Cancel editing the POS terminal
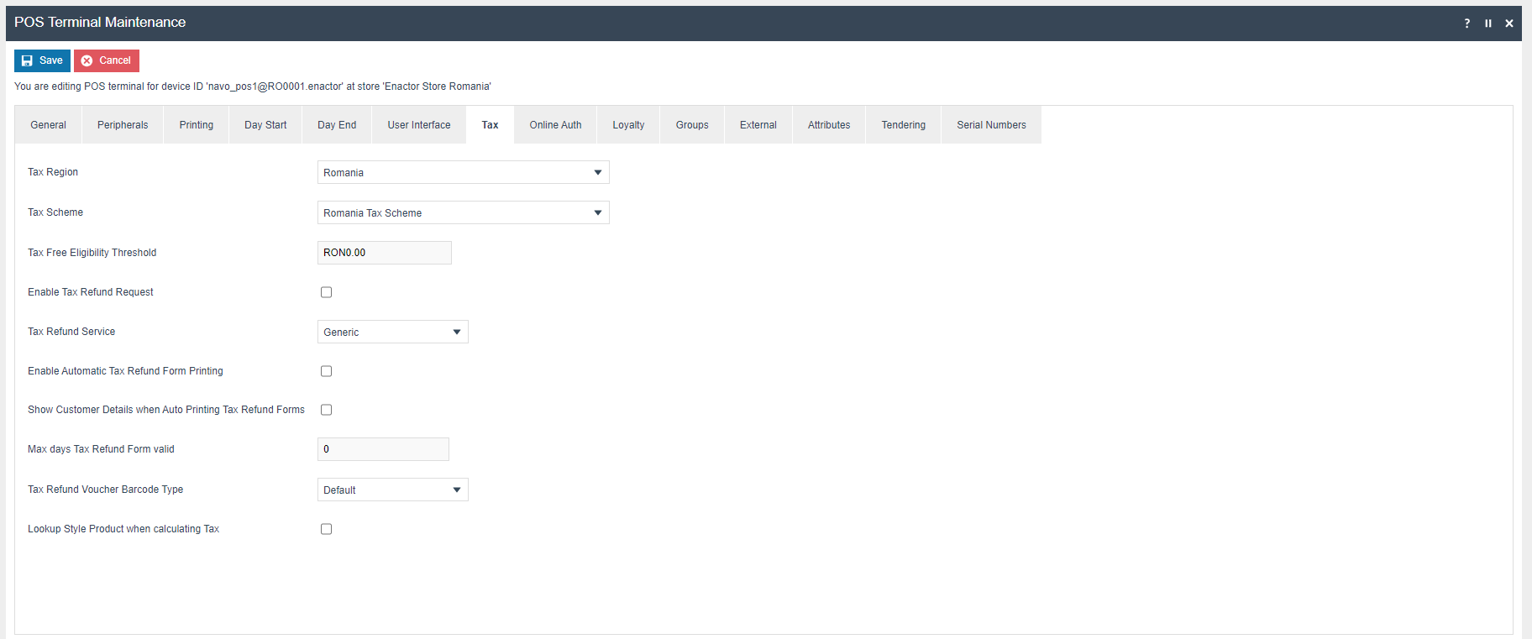 [107, 60]
